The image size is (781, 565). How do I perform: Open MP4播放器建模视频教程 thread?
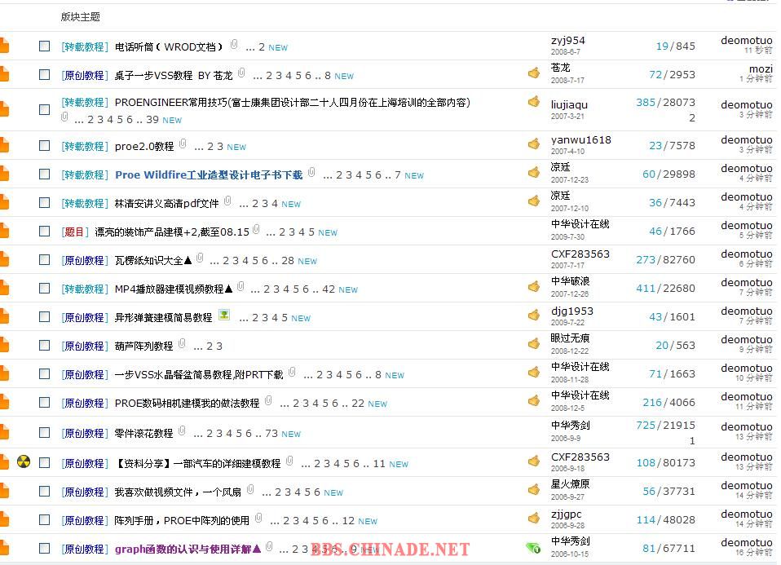pos(173,289)
